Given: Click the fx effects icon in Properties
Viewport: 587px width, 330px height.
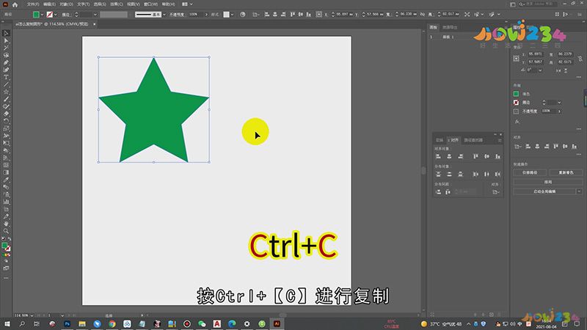Looking at the screenshot, I should [517, 122].
